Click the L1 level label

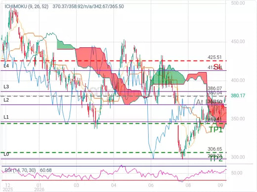pyautogui.click(x=6, y=117)
